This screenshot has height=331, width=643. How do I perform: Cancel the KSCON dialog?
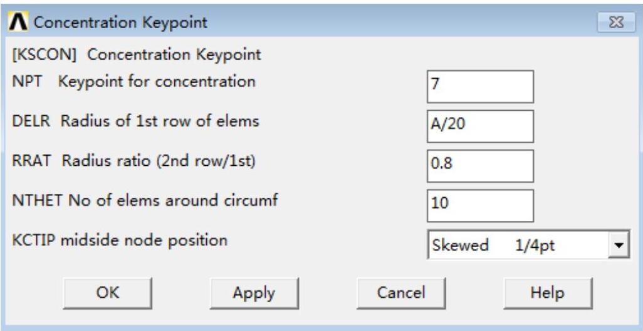400,292
